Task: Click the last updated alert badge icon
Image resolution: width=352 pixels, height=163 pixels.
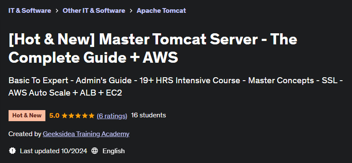Action: click(12, 151)
